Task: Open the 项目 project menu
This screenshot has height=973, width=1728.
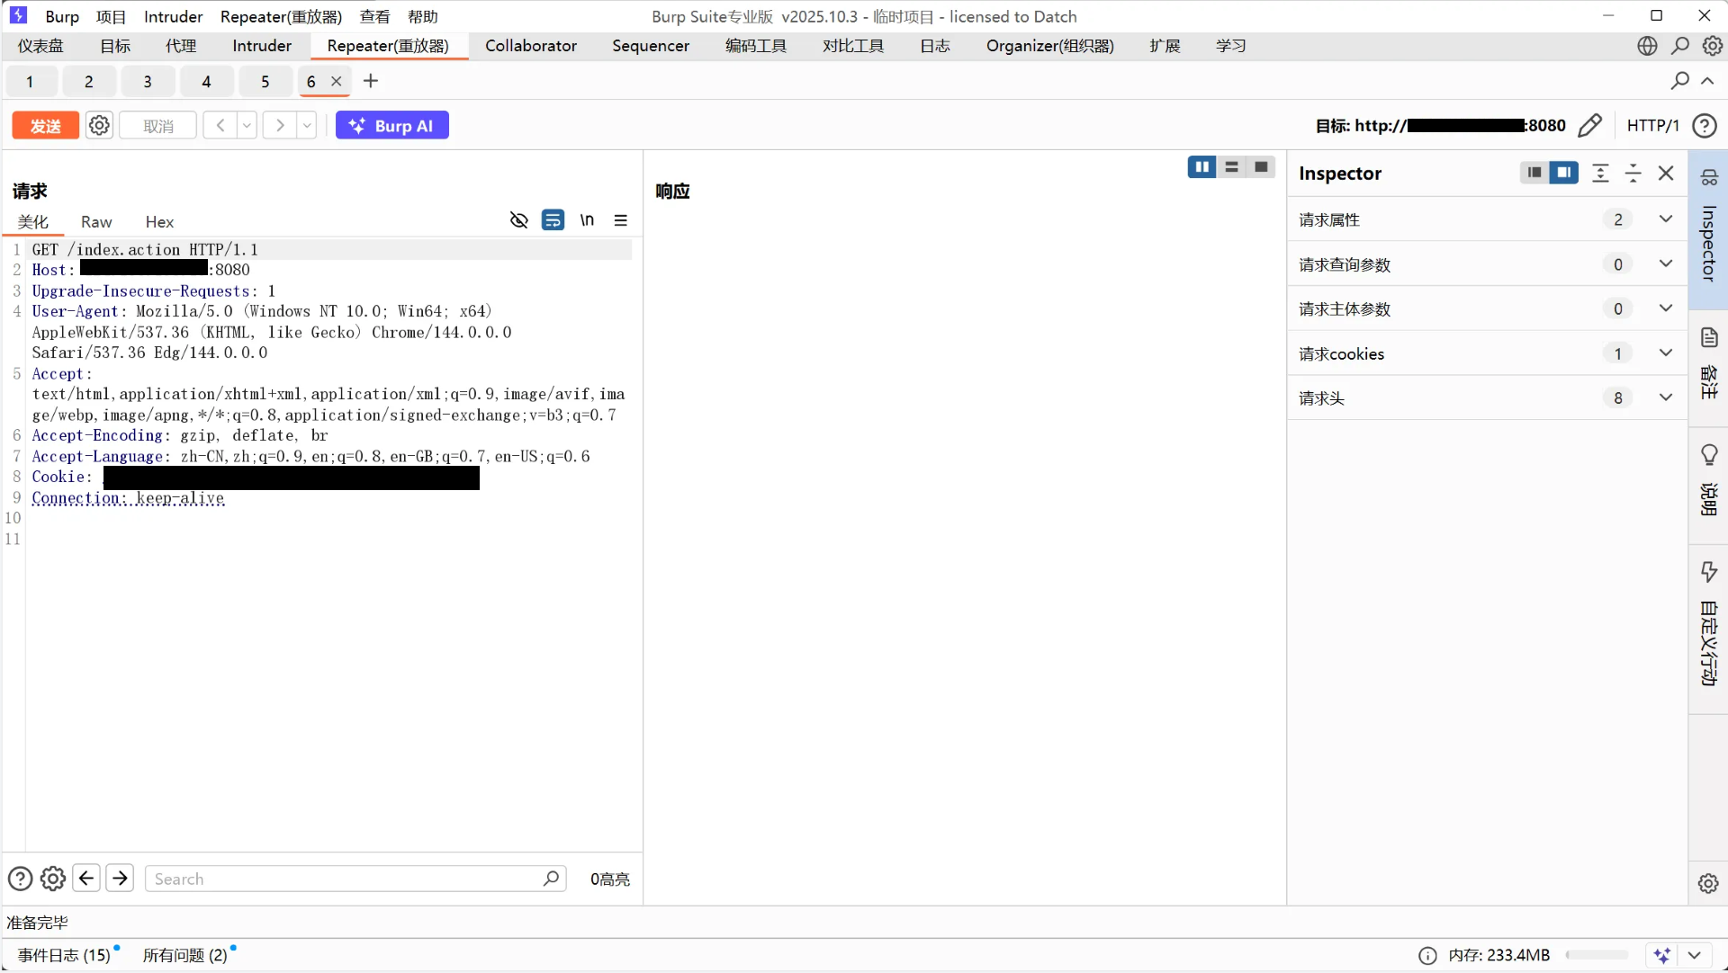Action: coord(111,16)
